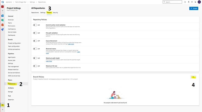Open GitHub connections settings

pos(14,49)
